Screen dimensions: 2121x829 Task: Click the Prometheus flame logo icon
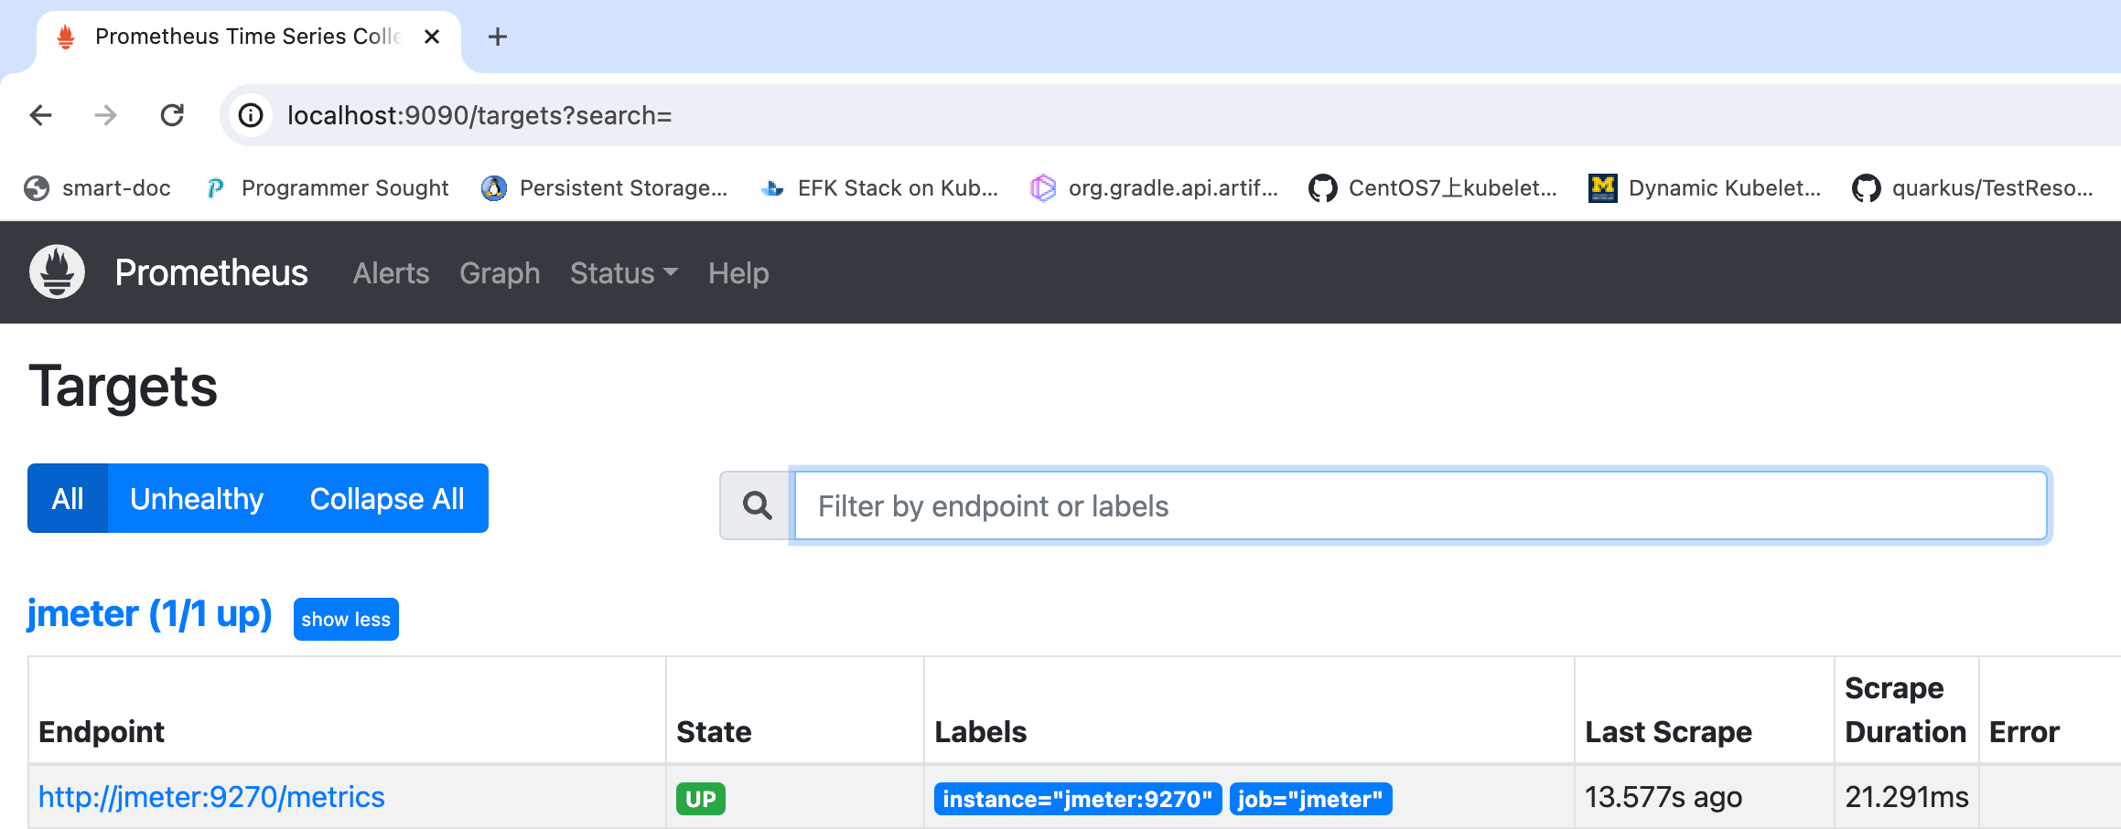(x=57, y=271)
